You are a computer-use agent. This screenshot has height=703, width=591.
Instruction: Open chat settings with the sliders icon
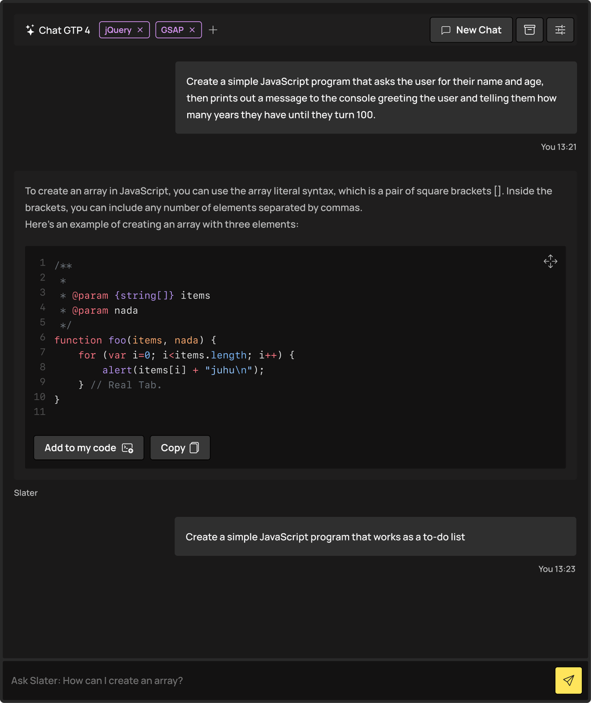coord(560,30)
